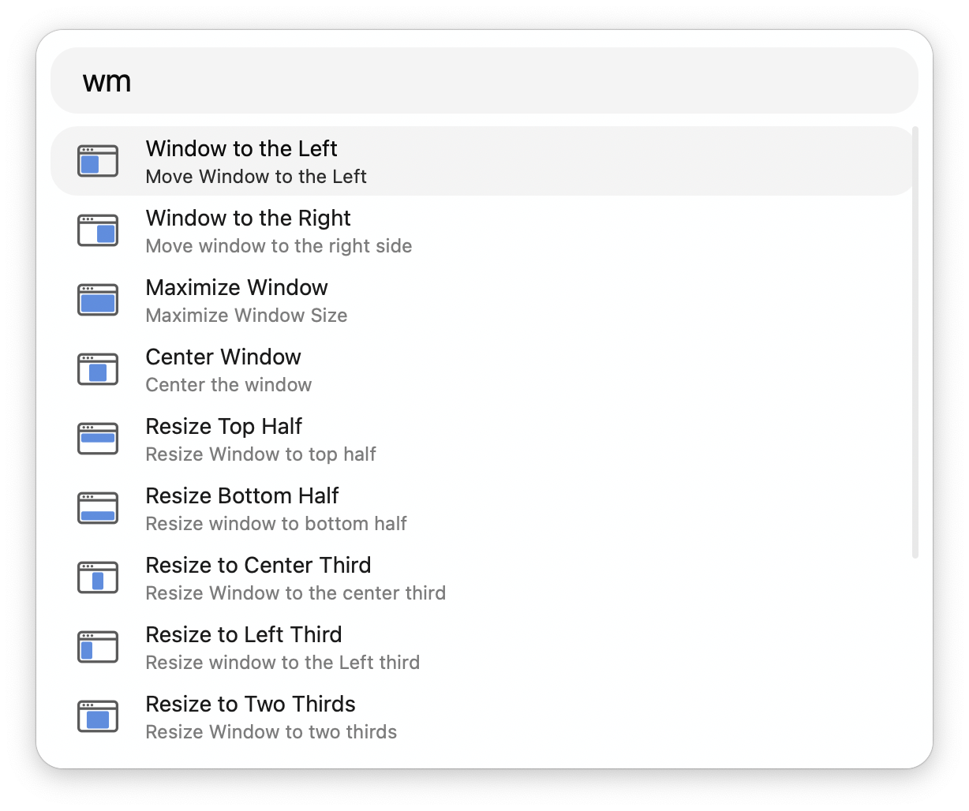Screen dimensions: 969x811
Task: Select the Resize Top Half icon
Action: (98, 439)
